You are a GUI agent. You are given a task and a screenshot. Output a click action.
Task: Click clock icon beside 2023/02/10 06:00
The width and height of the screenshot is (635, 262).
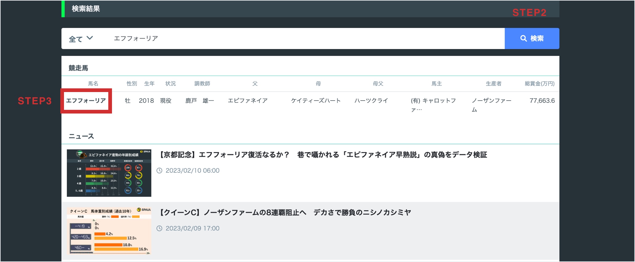(159, 171)
